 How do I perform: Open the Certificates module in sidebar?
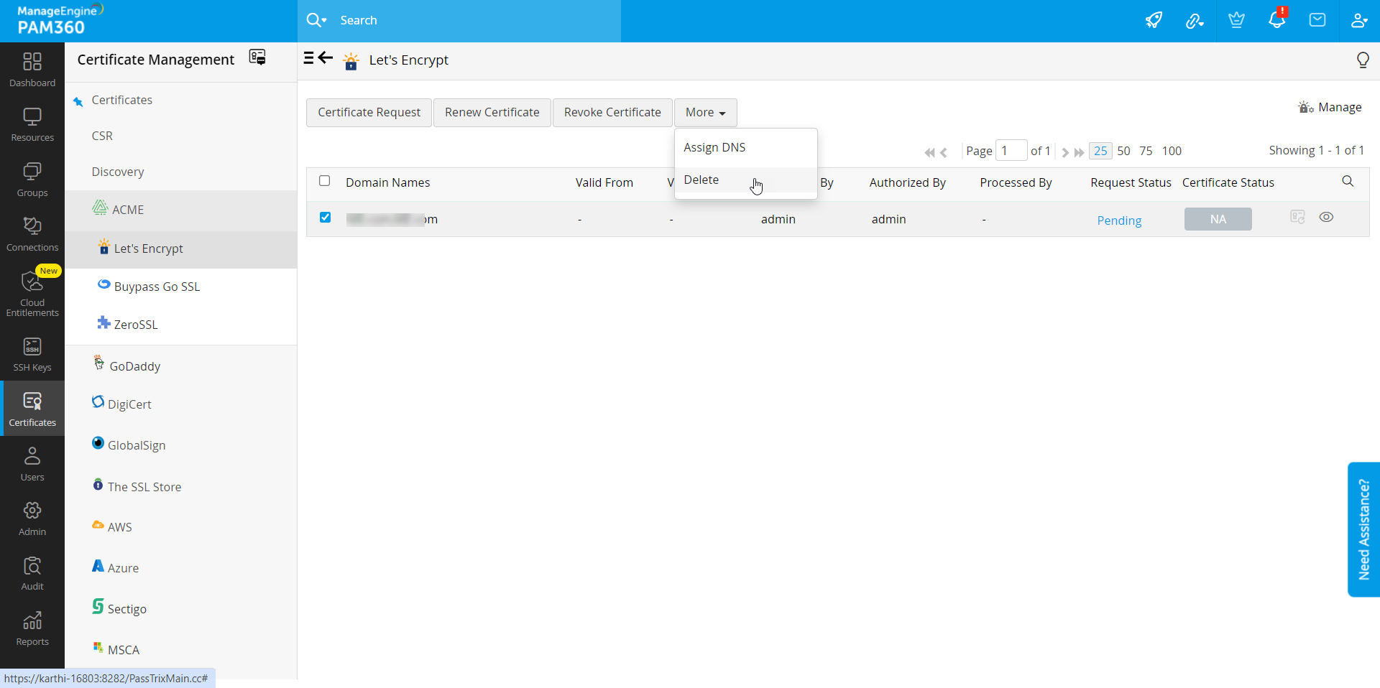(32, 409)
